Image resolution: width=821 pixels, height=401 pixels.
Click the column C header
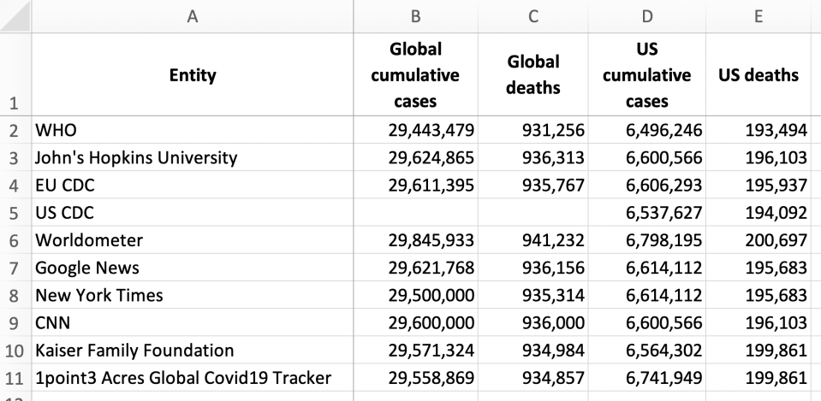(533, 16)
